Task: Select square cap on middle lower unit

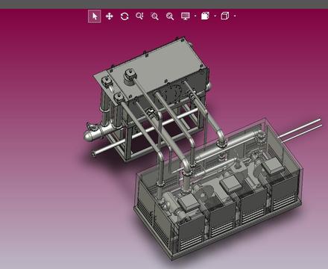Action: [231, 184]
